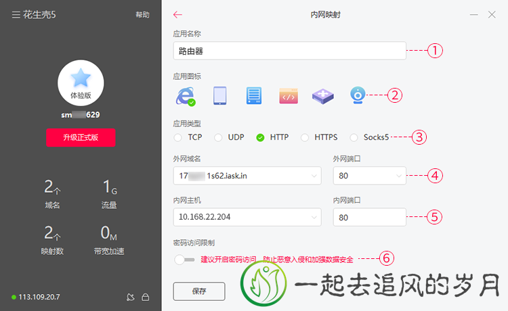Viewport: 508px width, 311px height.
Task: Pick the blue server application icon
Action: 254,96
